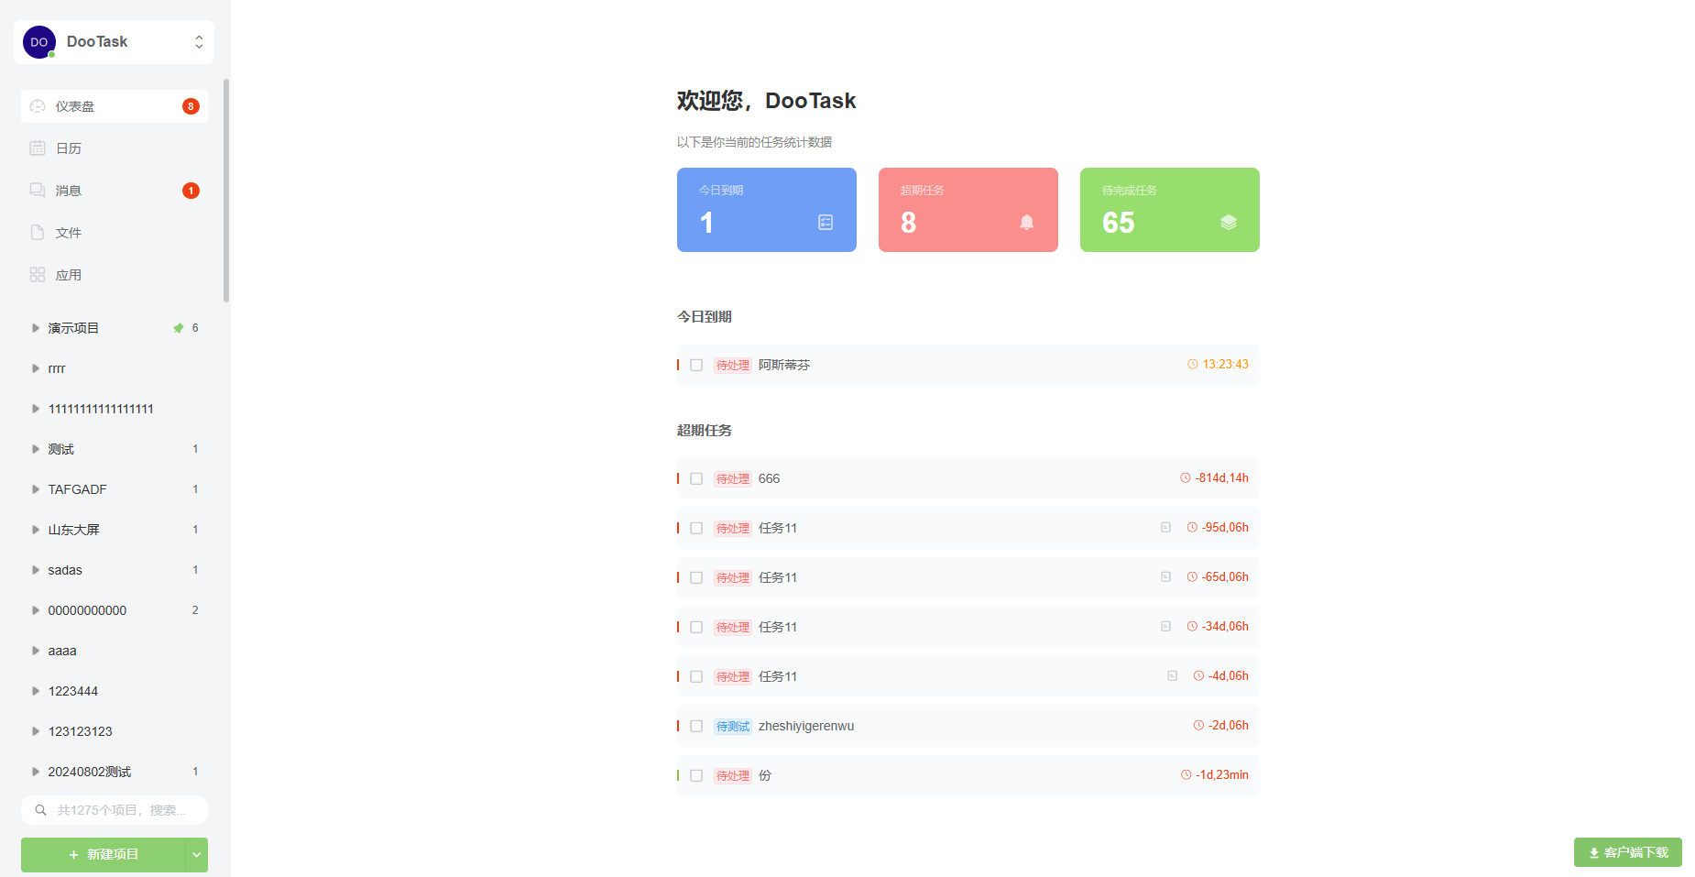
Task: Click the clock icon at -2d,06h
Action: click(1198, 725)
